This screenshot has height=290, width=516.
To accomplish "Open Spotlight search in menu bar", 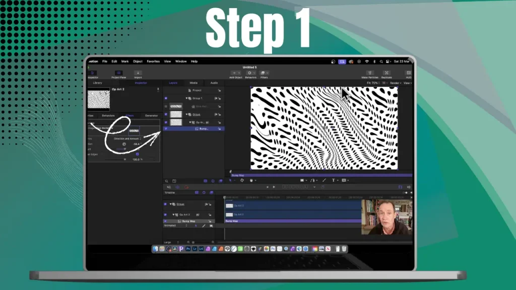I will click(381, 61).
